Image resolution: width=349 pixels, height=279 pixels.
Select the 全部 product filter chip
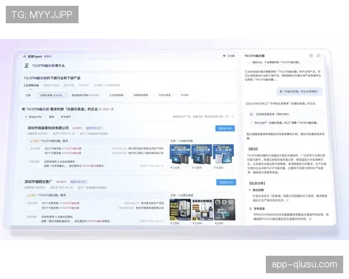(30, 95)
